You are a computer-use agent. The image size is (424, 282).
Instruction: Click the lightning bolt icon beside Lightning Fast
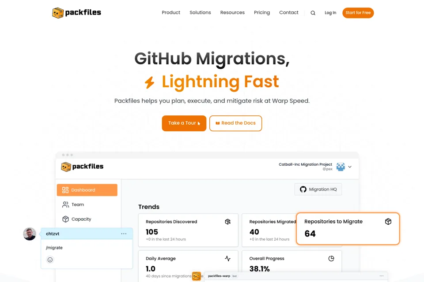tap(149, 82)
